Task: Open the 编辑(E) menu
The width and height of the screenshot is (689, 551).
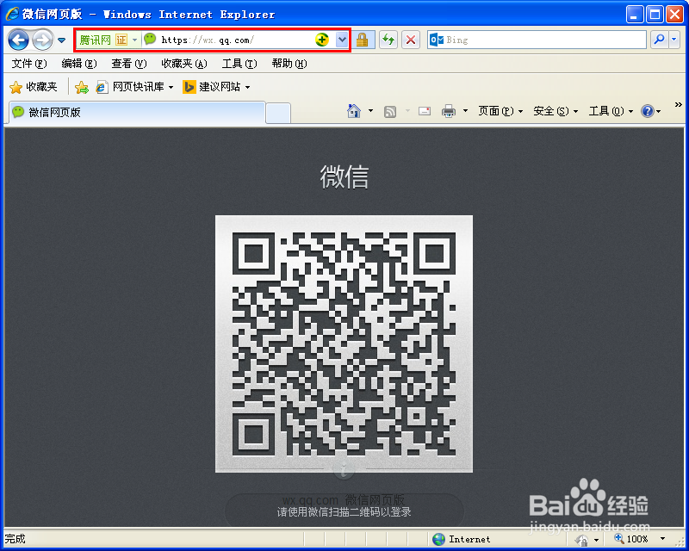Action: point(78,64)
